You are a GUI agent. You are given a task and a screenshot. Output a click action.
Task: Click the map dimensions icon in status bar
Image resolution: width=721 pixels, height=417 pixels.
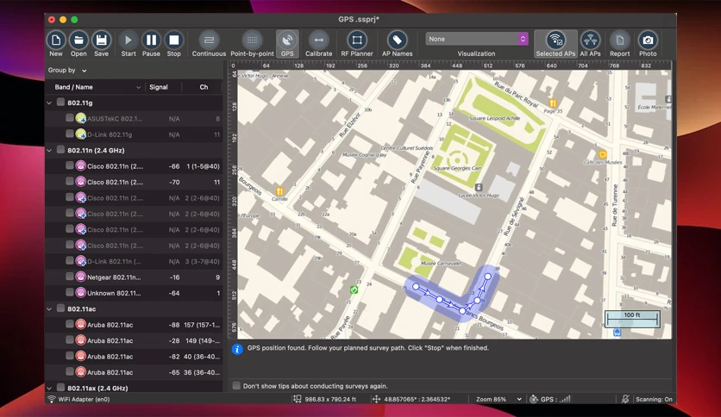click(x=297, y=399)
